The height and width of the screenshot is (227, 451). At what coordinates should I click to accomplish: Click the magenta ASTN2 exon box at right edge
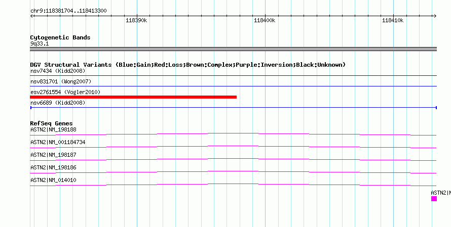point(434,199)
